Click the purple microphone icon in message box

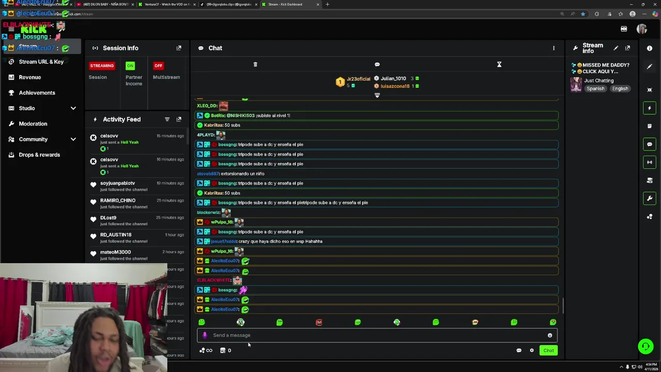coord(204,335)
